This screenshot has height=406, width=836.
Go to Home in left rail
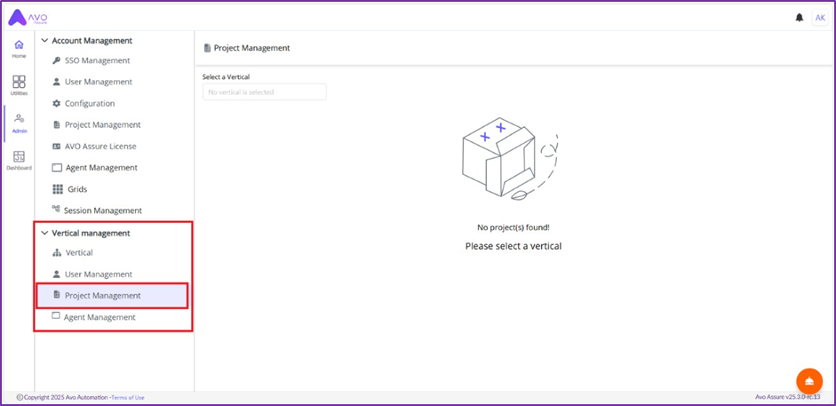tap(19, 49)
